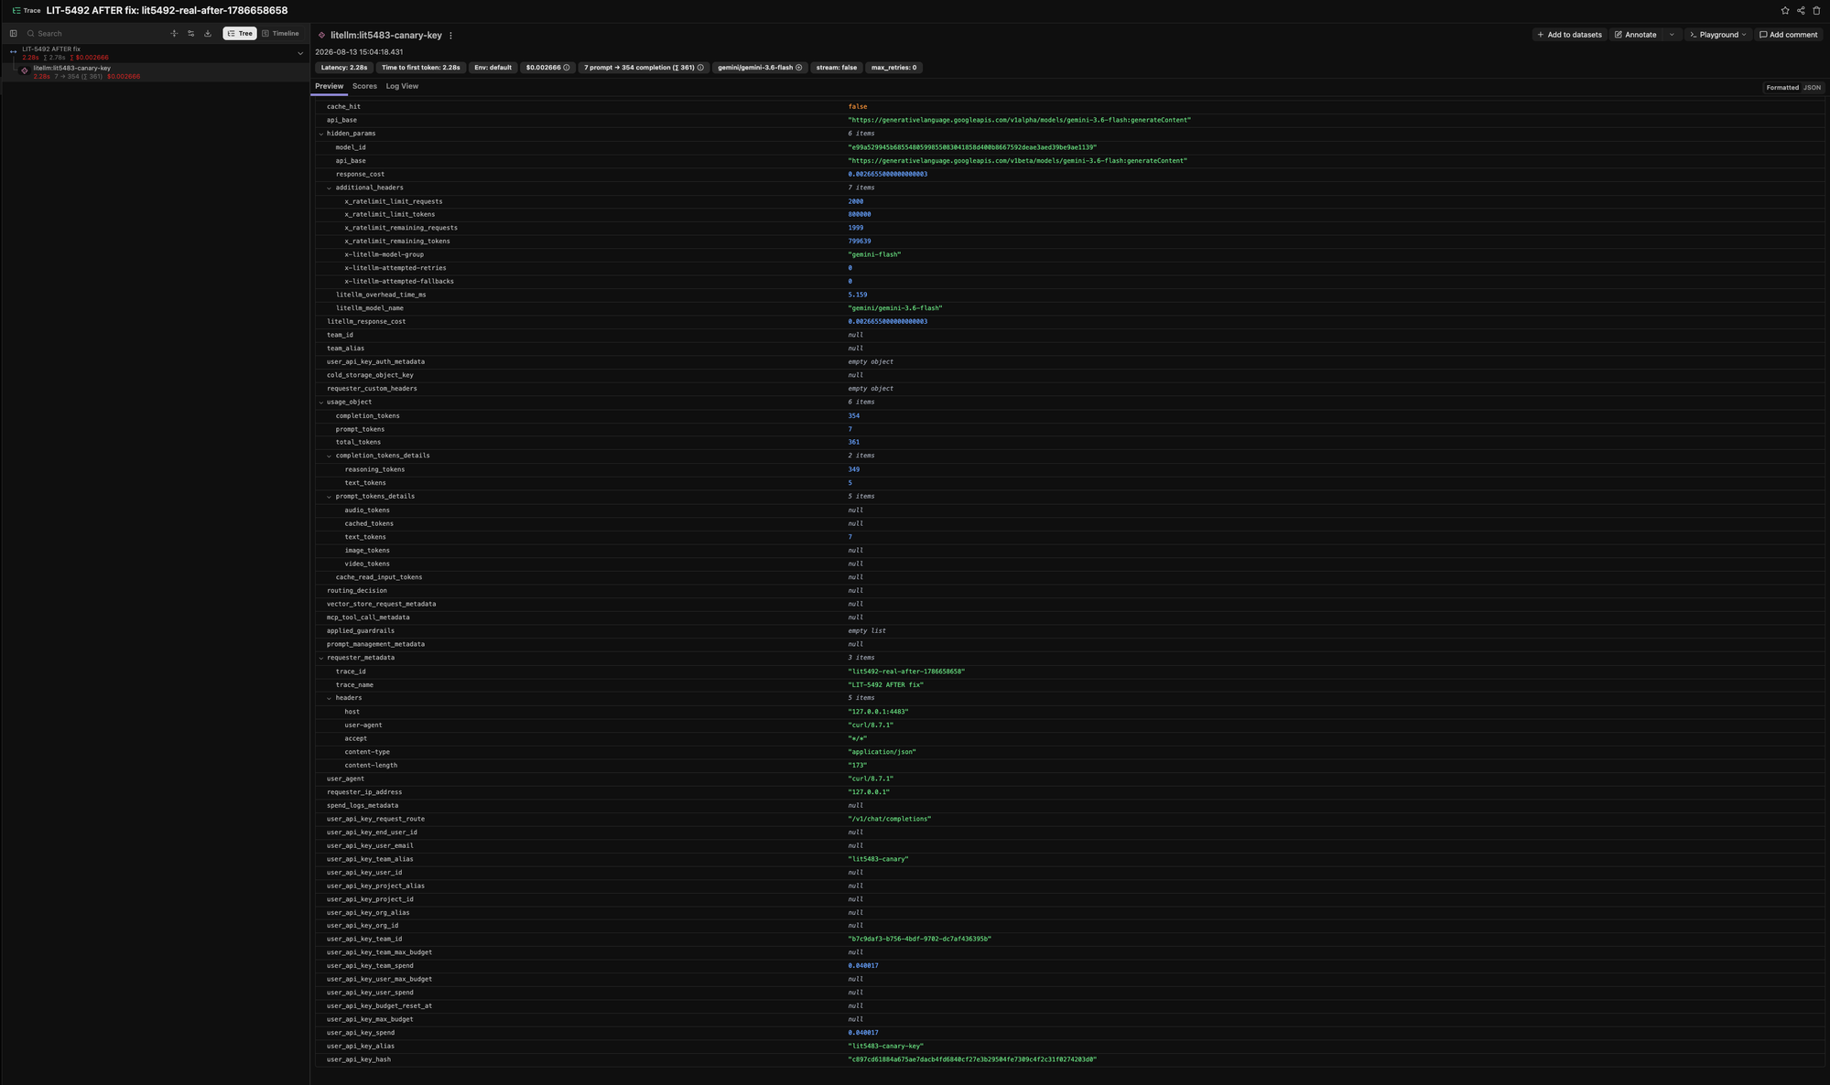Open the Annotate dropdown arrow

pos(1672,35)
